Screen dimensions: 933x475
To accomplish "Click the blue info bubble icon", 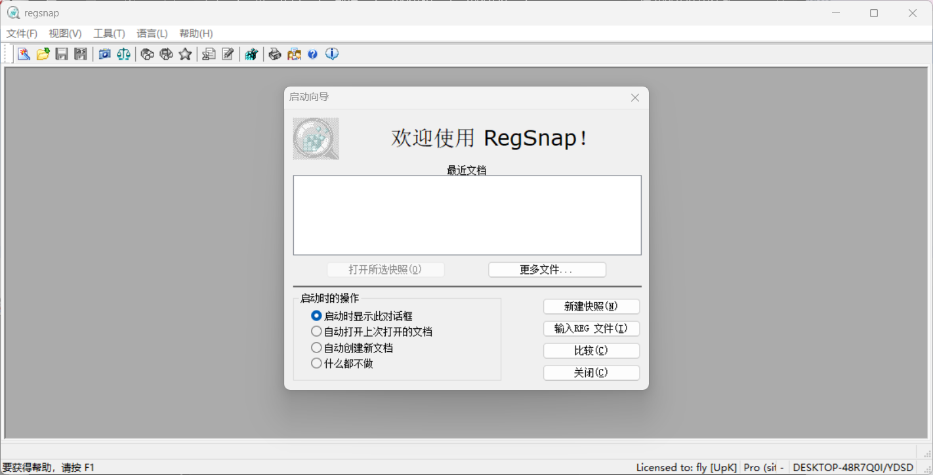I will pos(332,54).
